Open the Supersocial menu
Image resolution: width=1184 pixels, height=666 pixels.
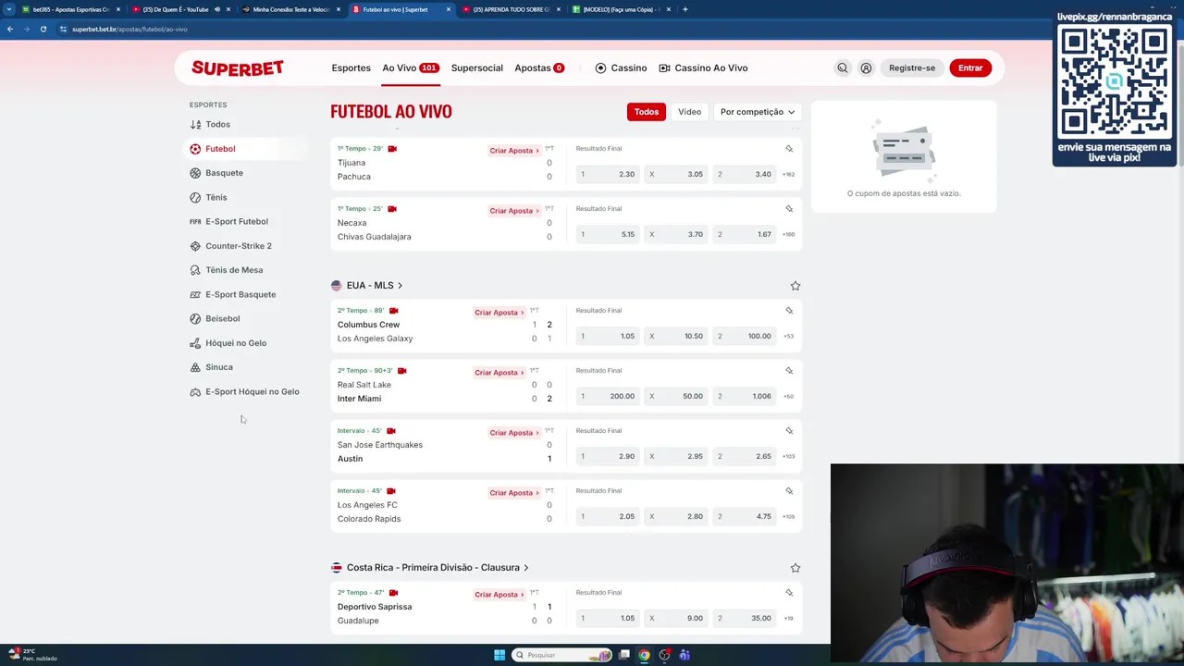(477, 68)
